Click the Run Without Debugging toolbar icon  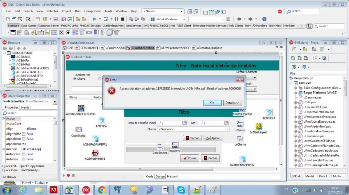pyautogui.click(x=106, y=19)
